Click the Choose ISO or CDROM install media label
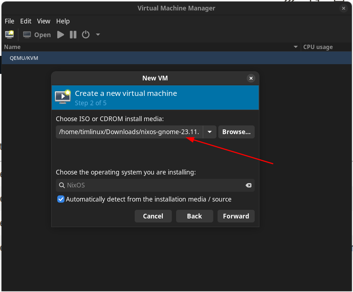 click(110, 119)
